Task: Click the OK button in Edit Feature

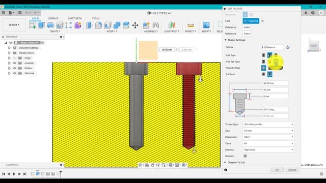Action: [x=277, y=170]
